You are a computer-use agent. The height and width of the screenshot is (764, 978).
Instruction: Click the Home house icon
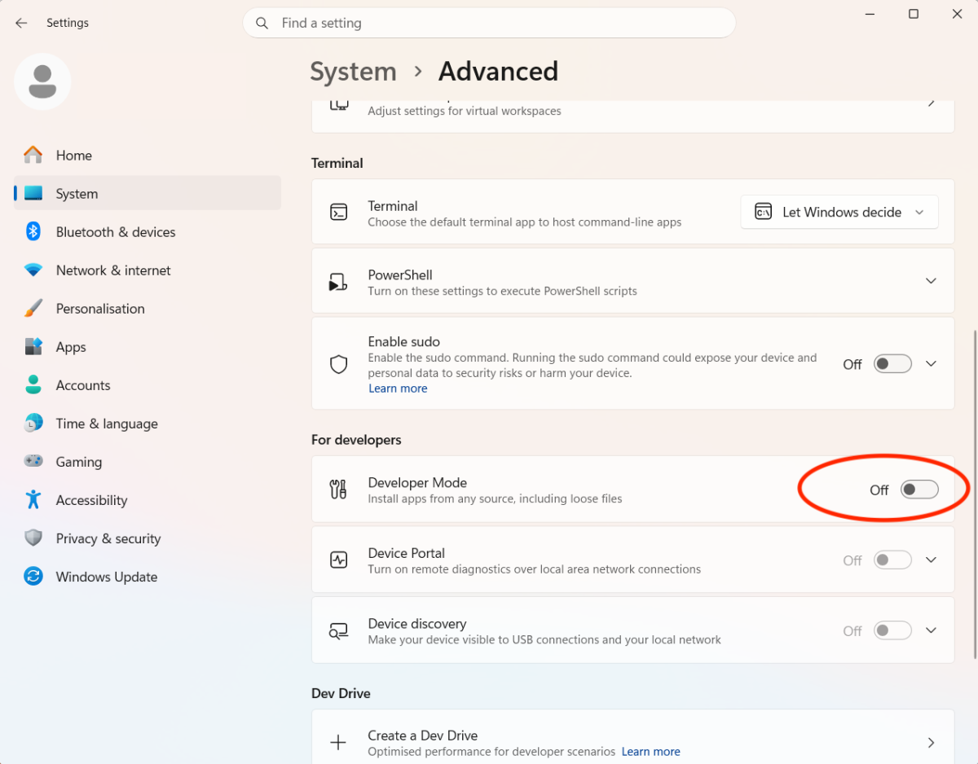tap(33, 155)
